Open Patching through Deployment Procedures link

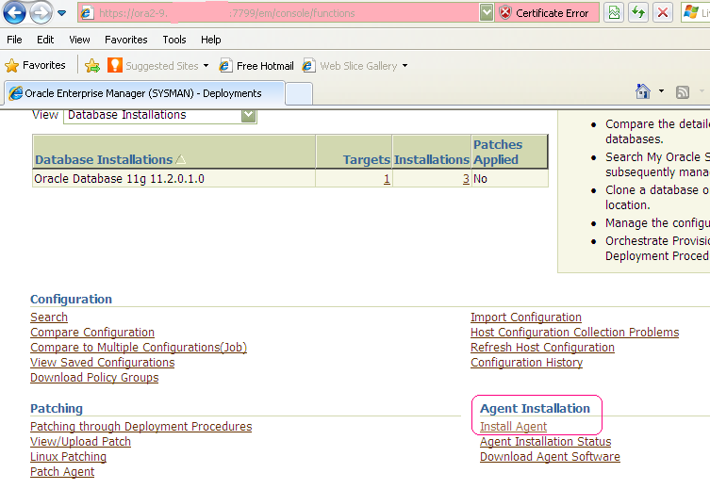click(140, 427)
